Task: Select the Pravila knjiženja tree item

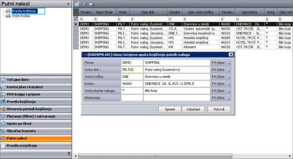Action: pos(24,11)
